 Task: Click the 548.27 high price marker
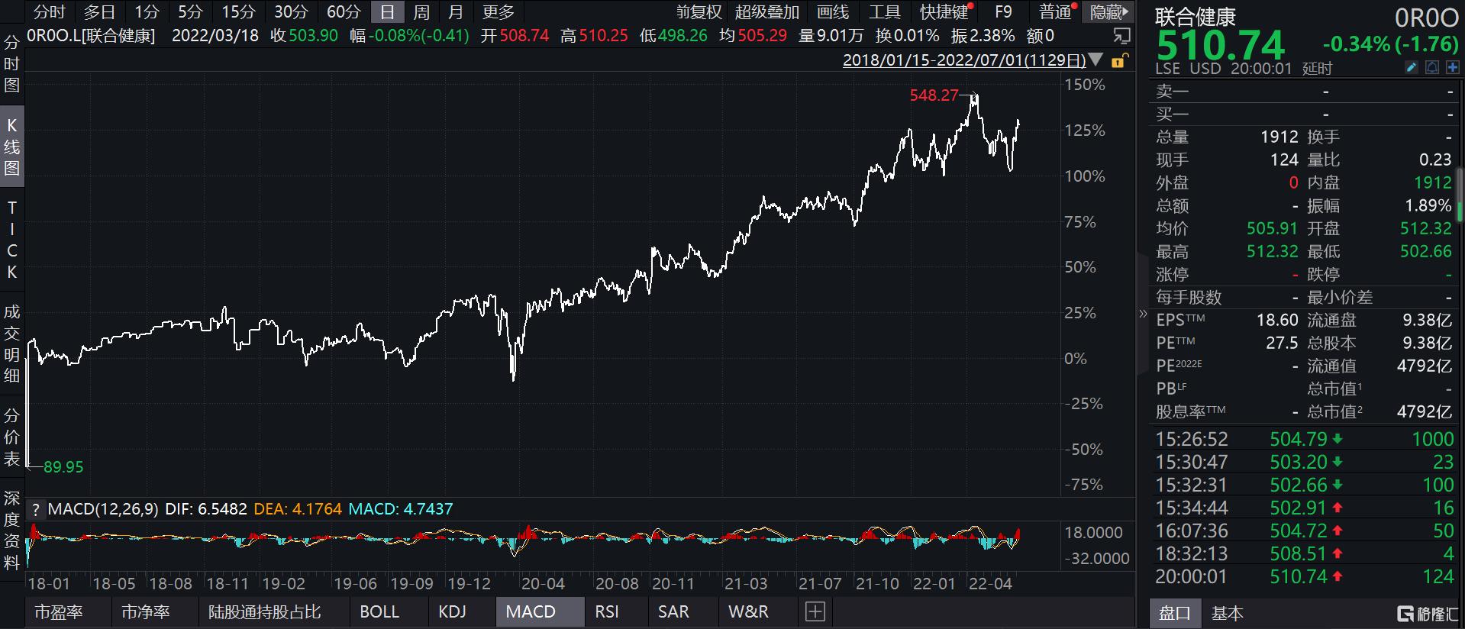tap(934, 95)
